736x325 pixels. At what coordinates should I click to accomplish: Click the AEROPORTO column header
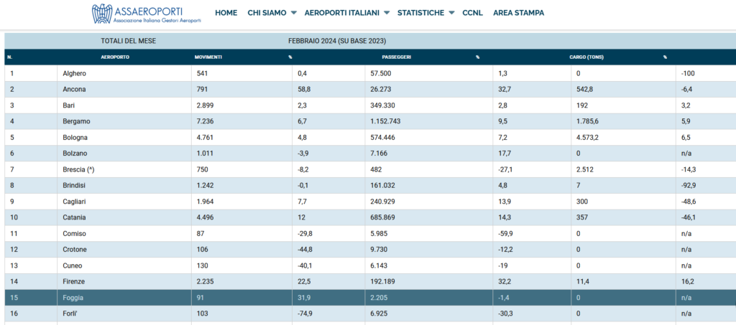coord(115,57)
